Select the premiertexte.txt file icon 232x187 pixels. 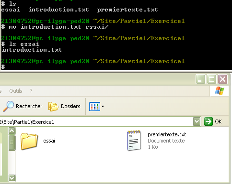pos(134,141)
